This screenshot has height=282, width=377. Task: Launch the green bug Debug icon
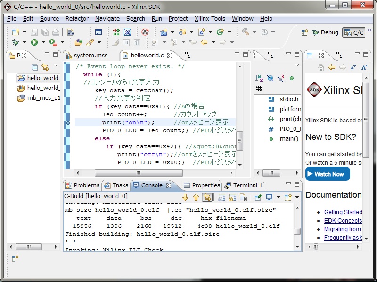(16, 42)
